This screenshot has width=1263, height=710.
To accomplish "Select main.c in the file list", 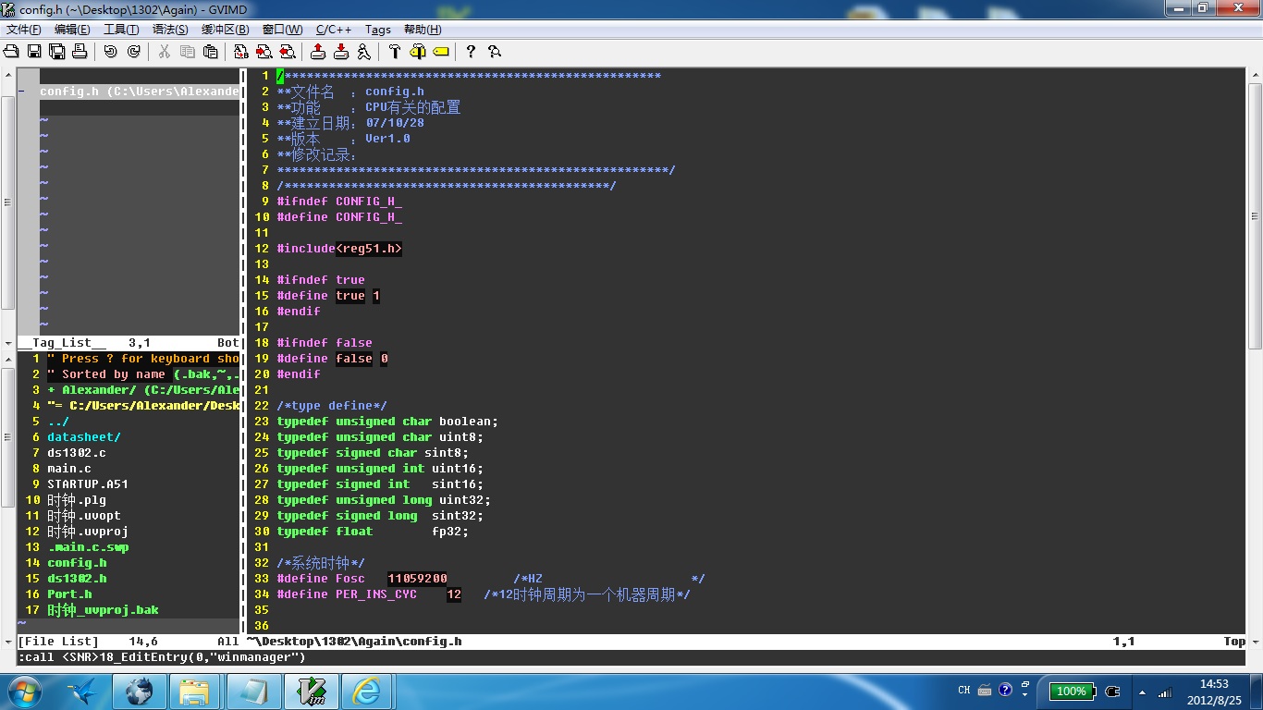I will 69,469.
